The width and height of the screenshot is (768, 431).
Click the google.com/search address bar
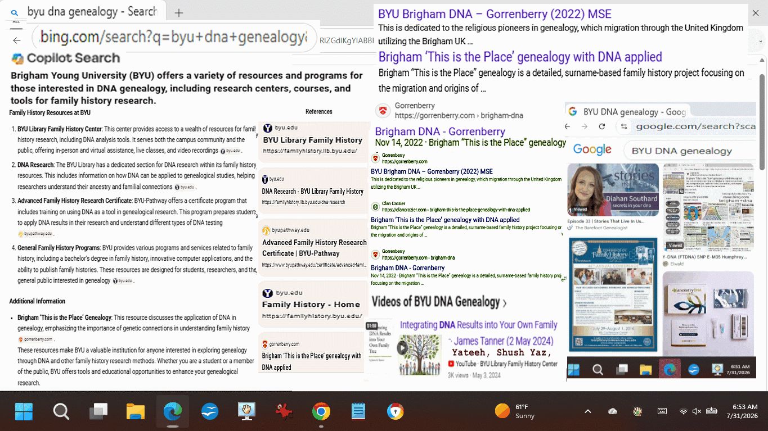coord(695,126)
